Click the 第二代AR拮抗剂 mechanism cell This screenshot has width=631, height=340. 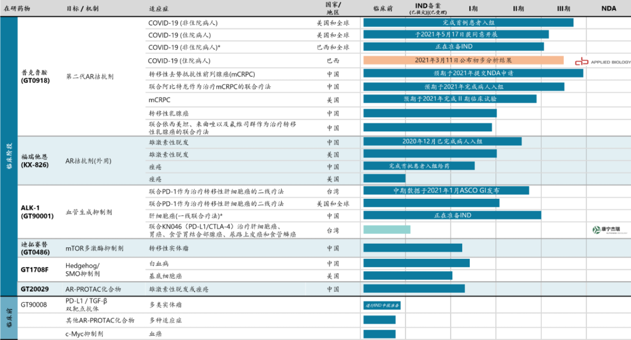pyautogui.click(x=90, y=76)
